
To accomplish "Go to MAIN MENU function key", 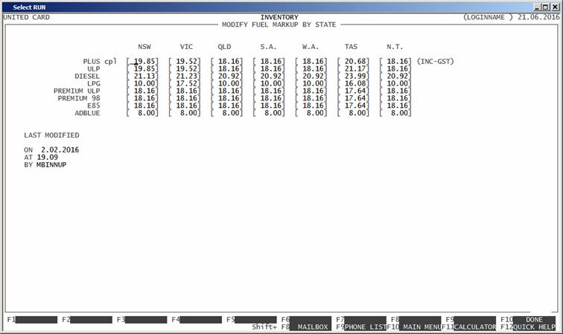I will (x=420, y=327).
